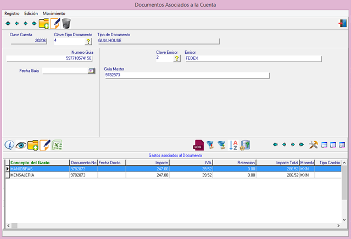
Task: Open the Edición menu
Action: click(31, 13)
